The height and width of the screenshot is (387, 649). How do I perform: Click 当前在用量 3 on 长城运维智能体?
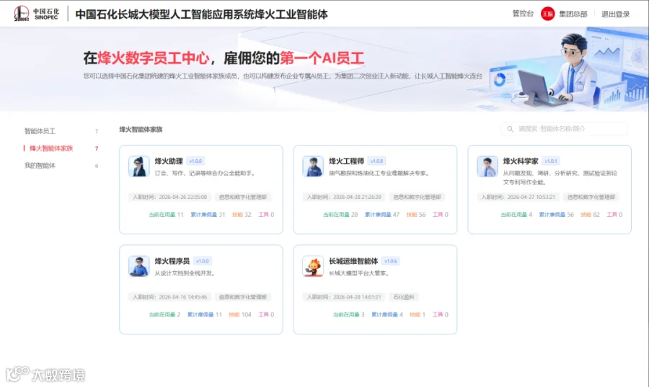pos(349,315)
